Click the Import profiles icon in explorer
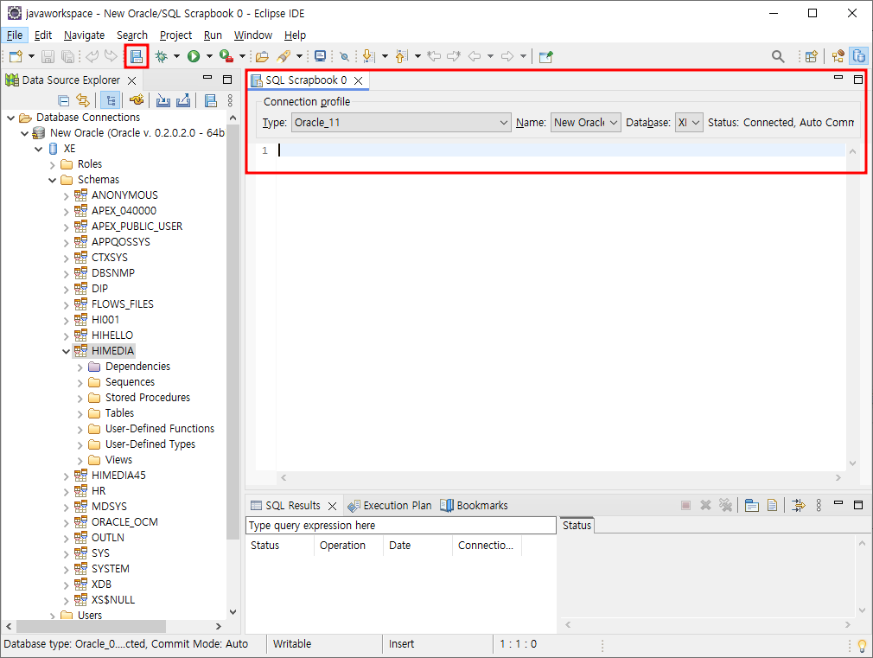The image size is (873, 658). pos(163,101)
